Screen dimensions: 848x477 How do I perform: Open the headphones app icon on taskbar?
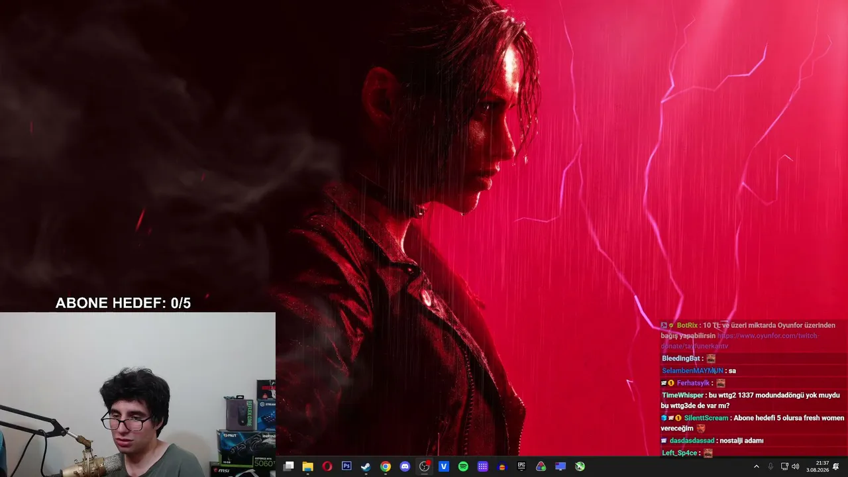pos(502,466)
